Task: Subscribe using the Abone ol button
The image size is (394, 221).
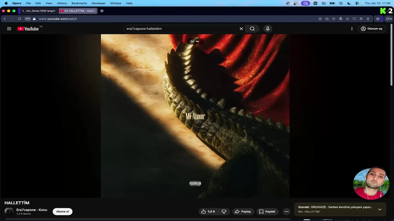Action: point(62,211)
